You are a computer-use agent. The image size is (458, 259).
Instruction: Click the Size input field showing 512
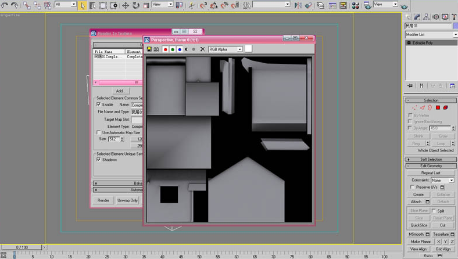(113, 139)
